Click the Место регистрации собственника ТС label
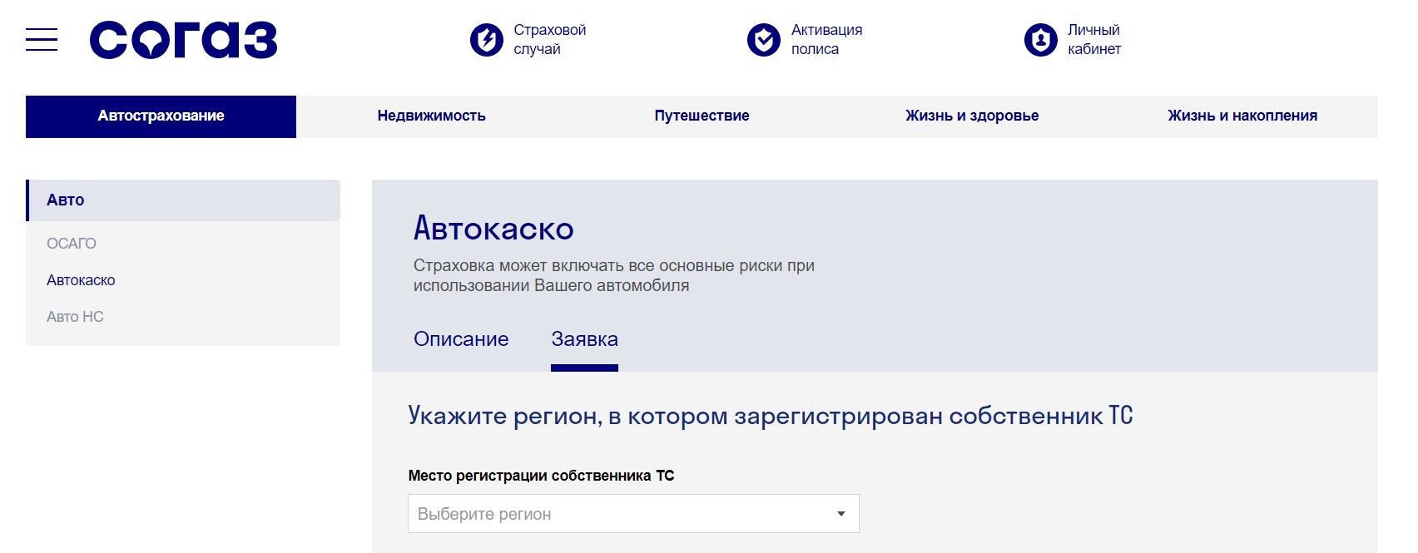This screenshot has height=553, width=1418. coord(541,476)
